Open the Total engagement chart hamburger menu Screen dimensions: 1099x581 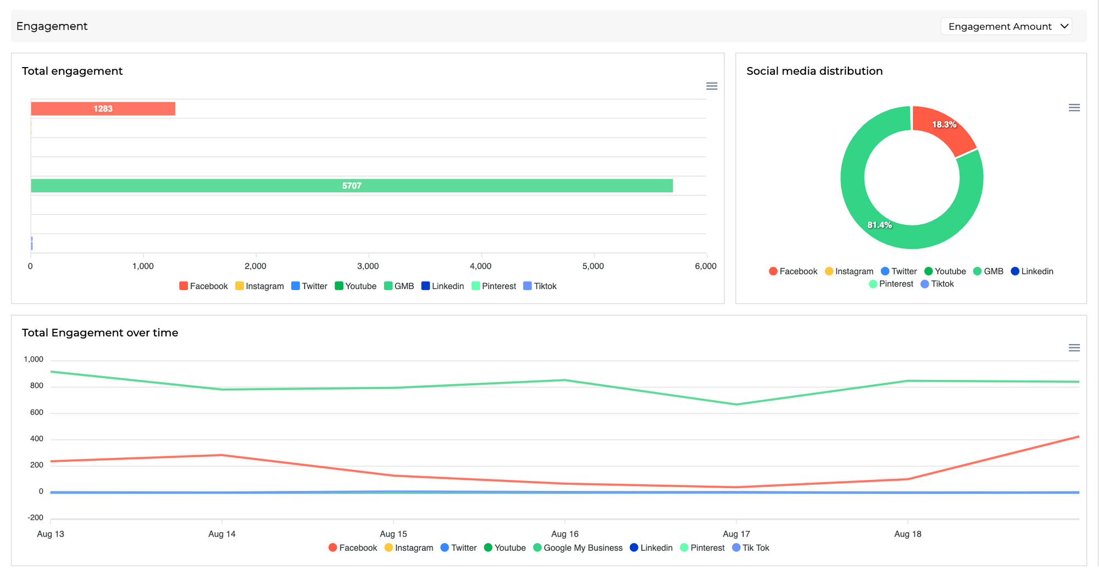click(712, 86)
